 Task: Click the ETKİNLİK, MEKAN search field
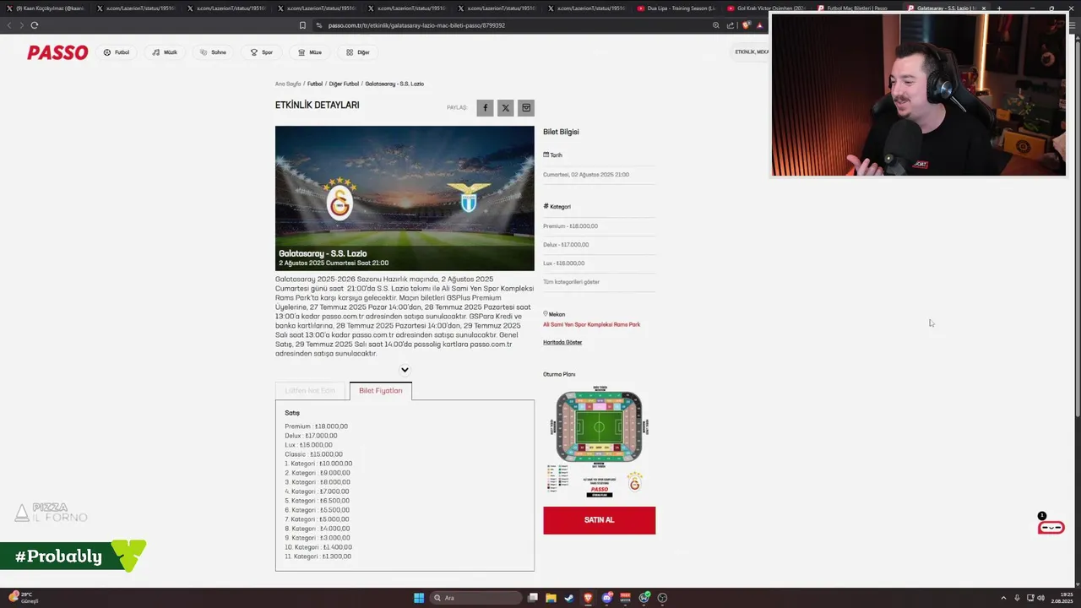(751, 52)
